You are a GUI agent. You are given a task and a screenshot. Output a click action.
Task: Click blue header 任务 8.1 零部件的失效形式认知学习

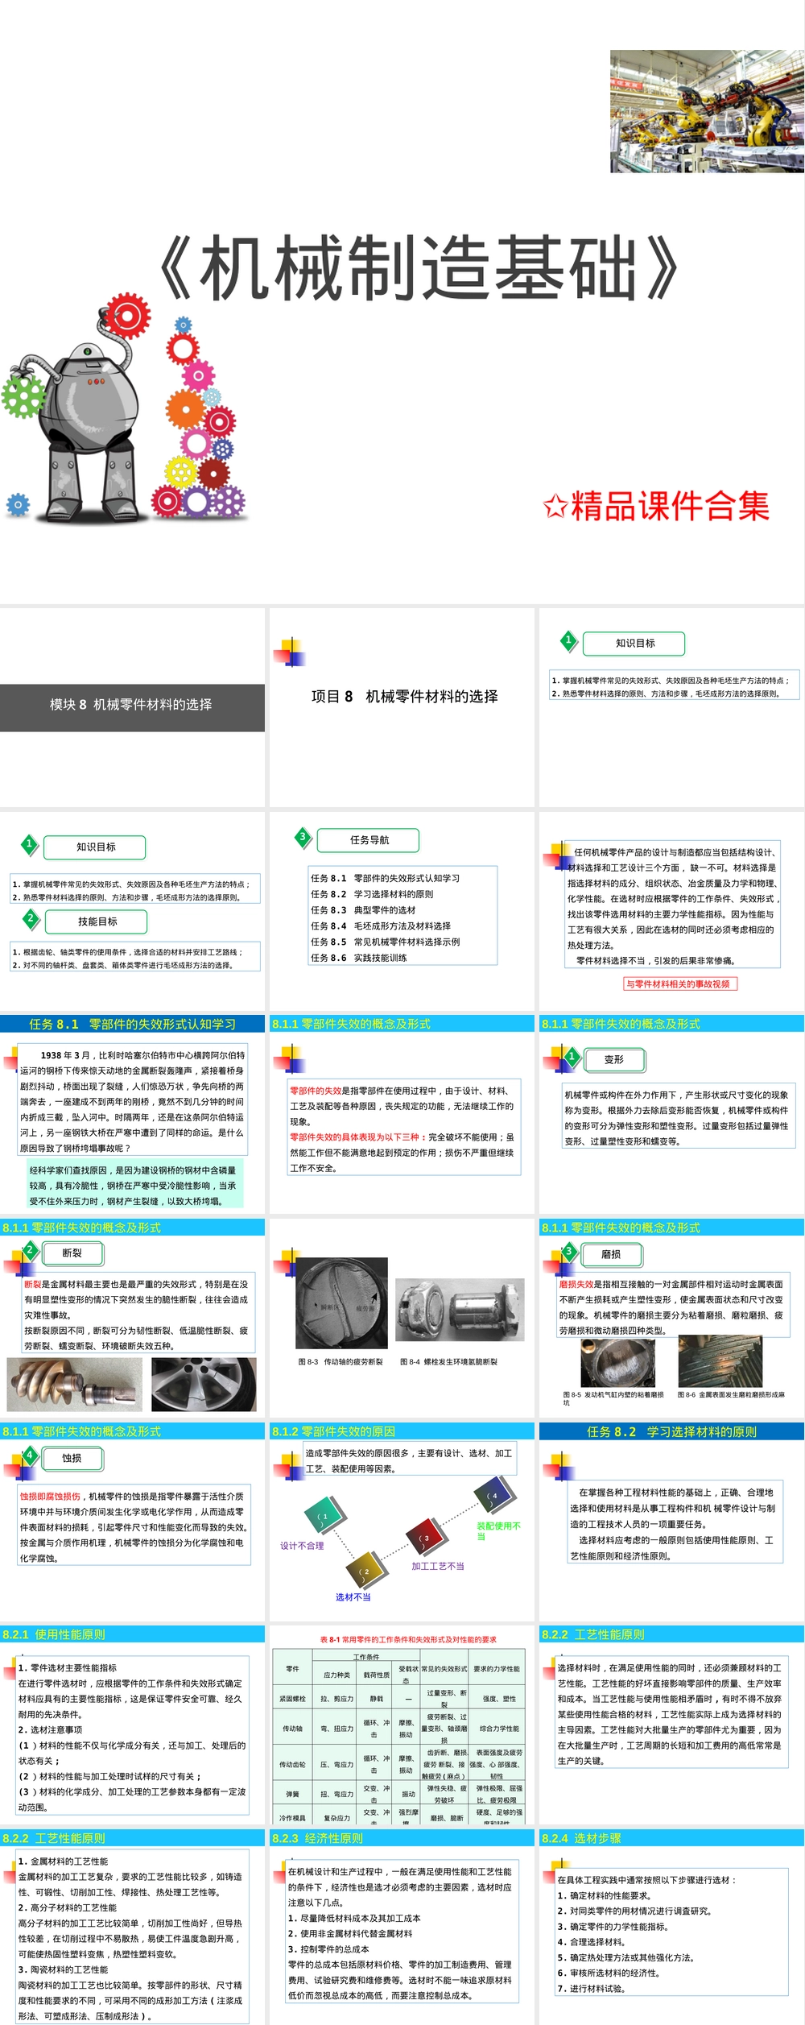coord(132,1024)
